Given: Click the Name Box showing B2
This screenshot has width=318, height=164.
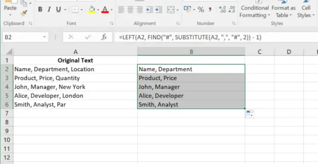Looking at the screenshot, I should pyautogui.click(x=22, y=37).
